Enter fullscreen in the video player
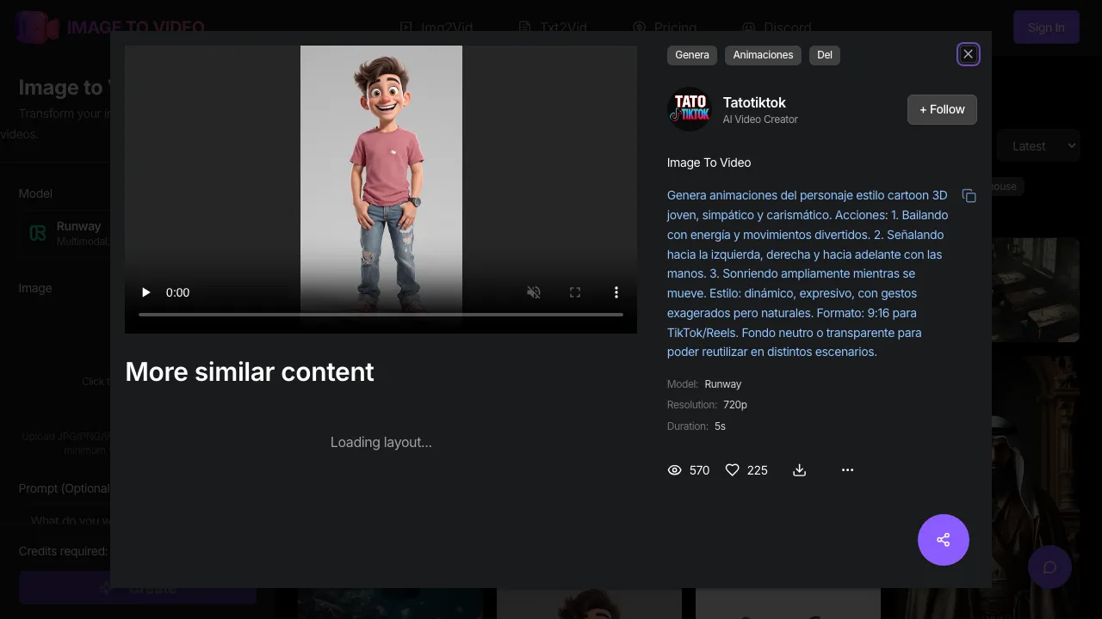Screen dimensions: 1102x619 (x=575, y=292)
